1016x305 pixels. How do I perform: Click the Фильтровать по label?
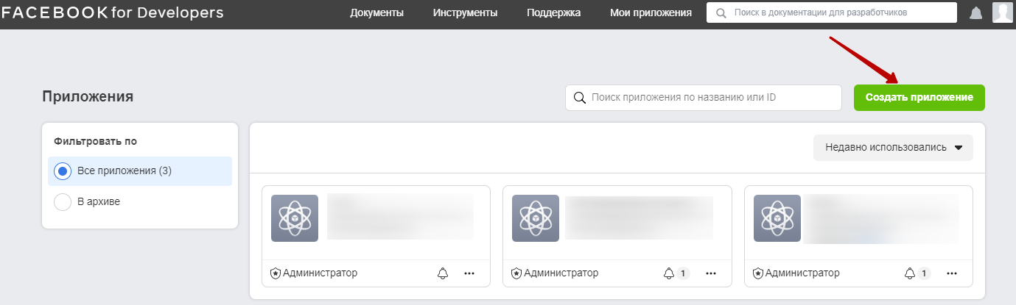tap(95, 141)
